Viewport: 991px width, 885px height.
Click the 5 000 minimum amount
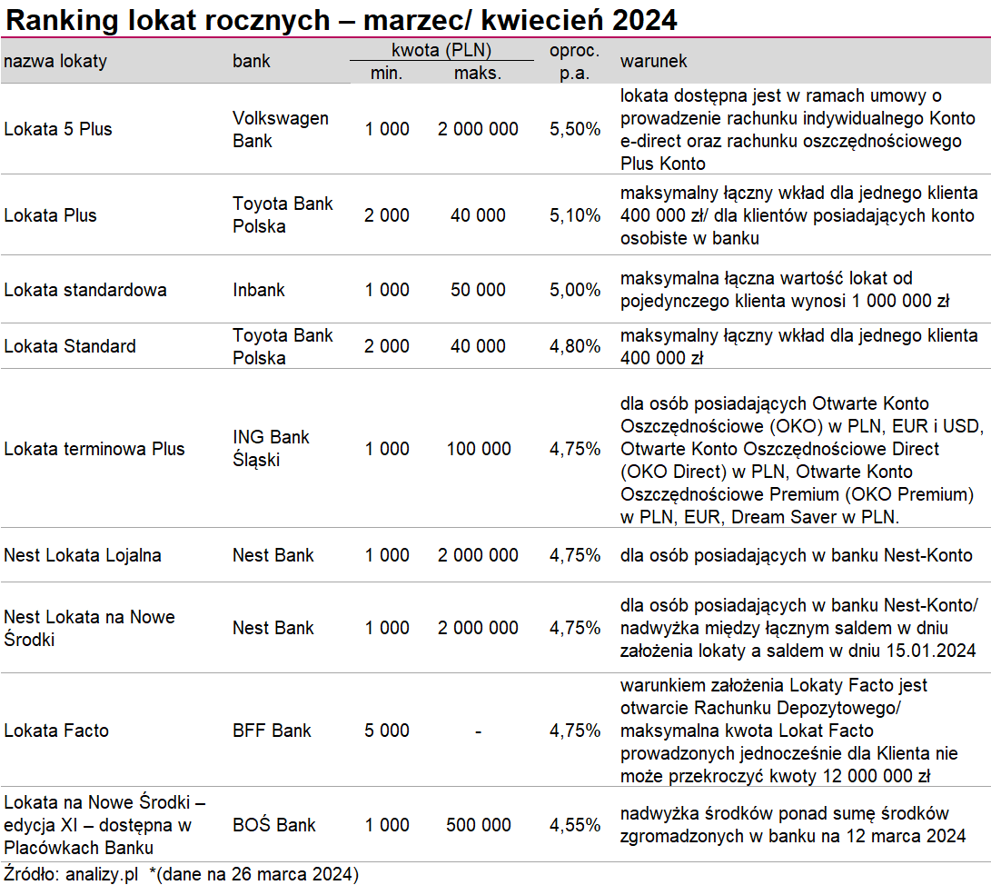[386, 731]
